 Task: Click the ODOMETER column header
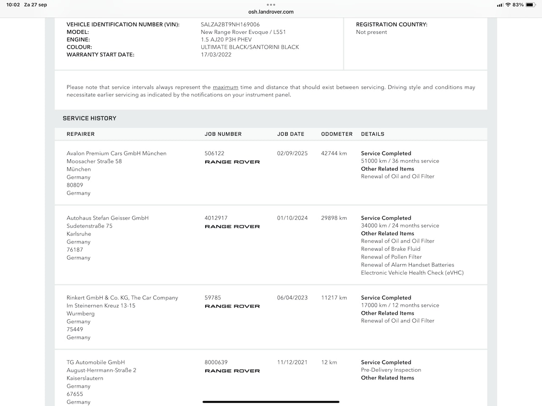(x=337, y=134)
